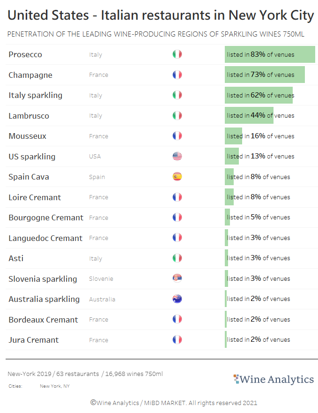
Task: Click the Slovenia sparkling flag icon
Action: 177,278
